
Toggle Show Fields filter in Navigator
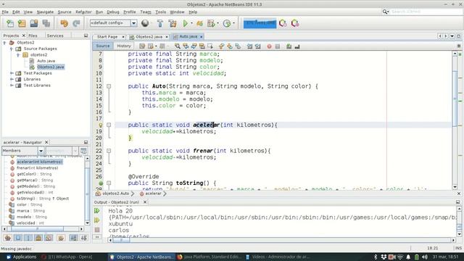(18, 238)
